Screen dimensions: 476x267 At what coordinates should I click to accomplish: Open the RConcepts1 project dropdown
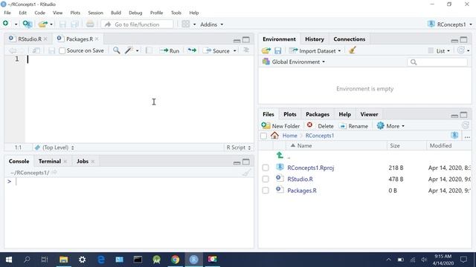tap(450, 24)
